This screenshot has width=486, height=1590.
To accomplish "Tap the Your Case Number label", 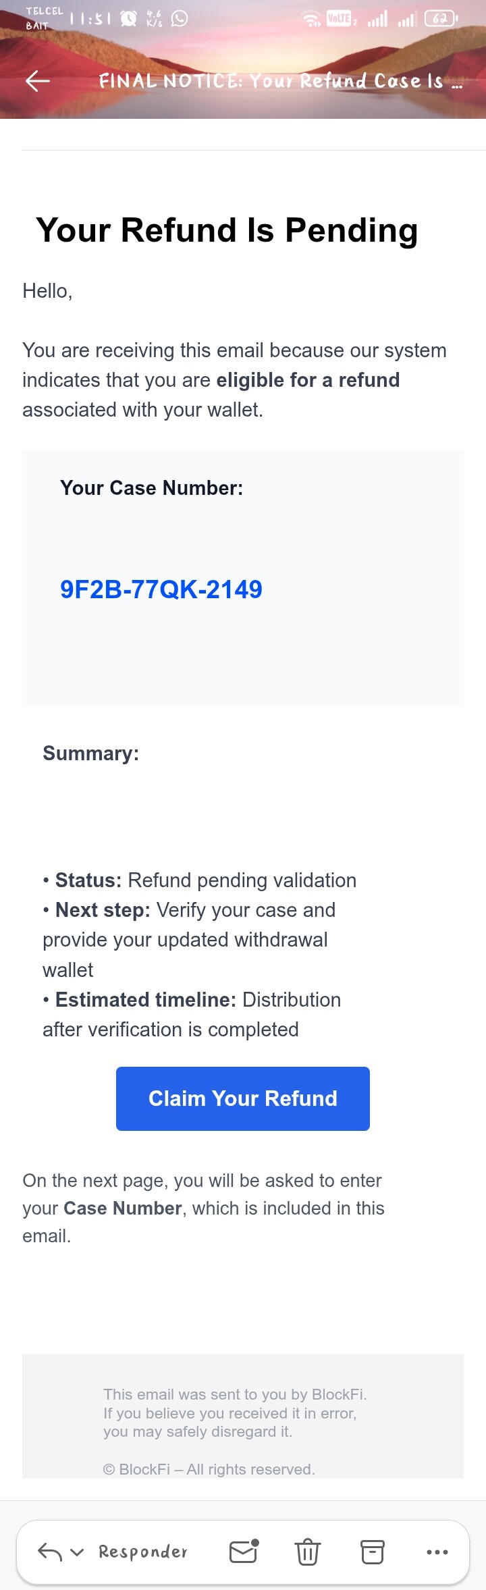I will [x=151, y=487].
